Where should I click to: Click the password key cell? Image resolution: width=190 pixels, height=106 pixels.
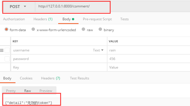pos(59,59)
